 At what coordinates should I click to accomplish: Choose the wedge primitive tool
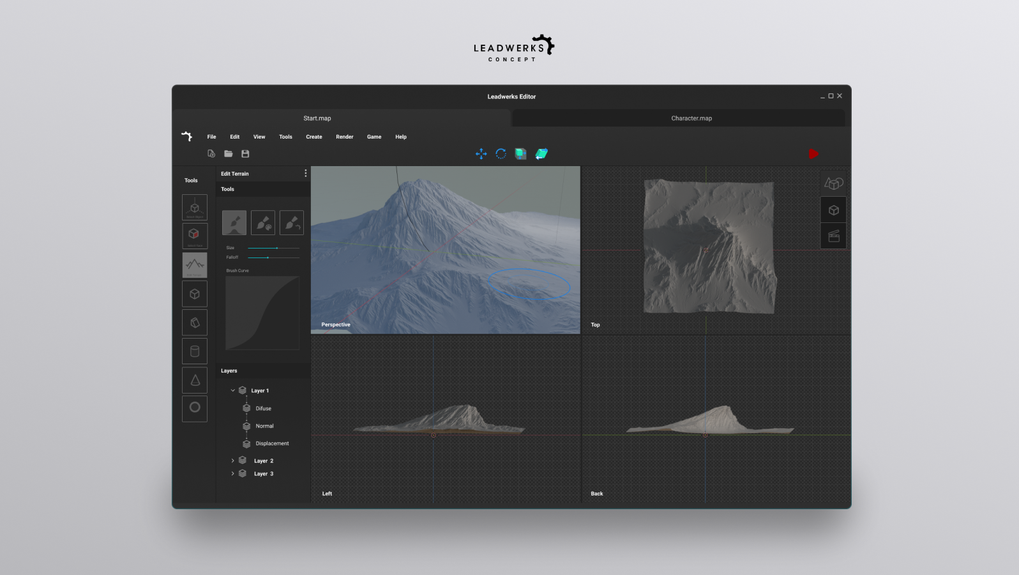point(195,323)
